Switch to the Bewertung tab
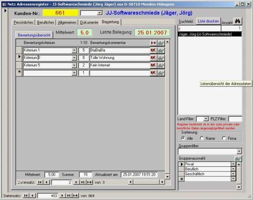 click(x=110, y=22)
